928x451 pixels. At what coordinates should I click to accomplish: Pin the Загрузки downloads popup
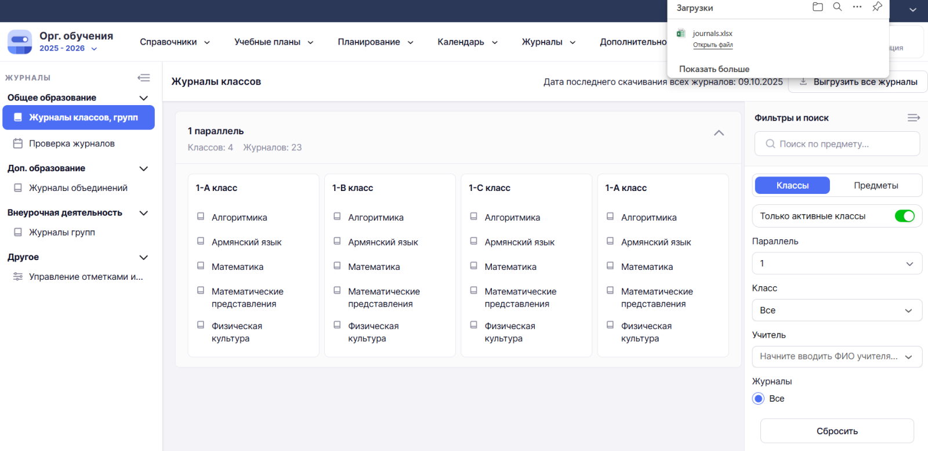[x=877, y=7]
